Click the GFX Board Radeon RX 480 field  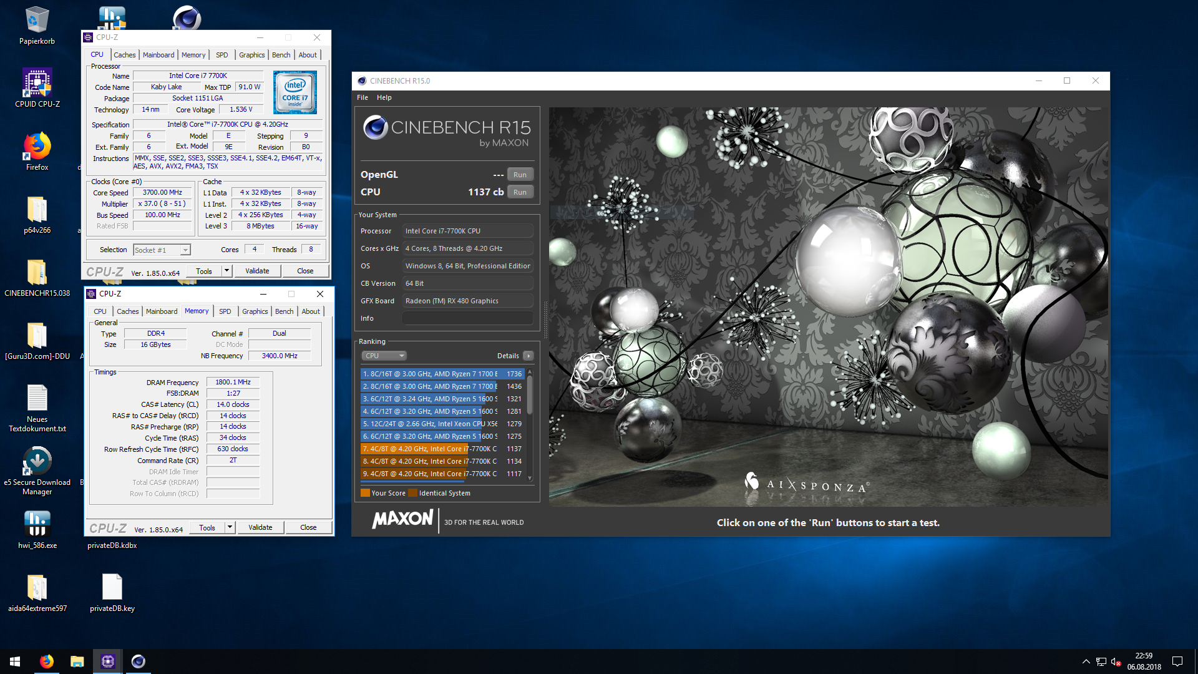tap(468, 301)
